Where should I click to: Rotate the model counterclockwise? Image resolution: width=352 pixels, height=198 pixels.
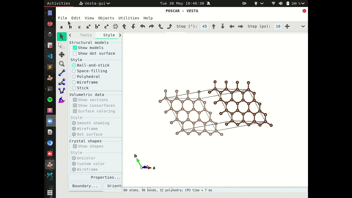coord(161,26)
